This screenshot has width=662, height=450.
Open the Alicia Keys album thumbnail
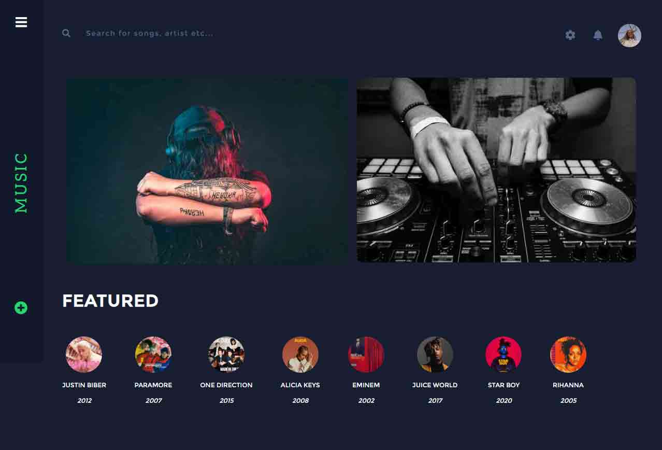pyautogui.click(x=300, y=355)
